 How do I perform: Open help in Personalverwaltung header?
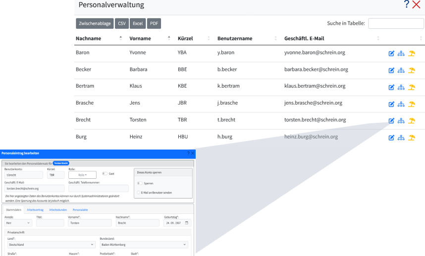406,4
